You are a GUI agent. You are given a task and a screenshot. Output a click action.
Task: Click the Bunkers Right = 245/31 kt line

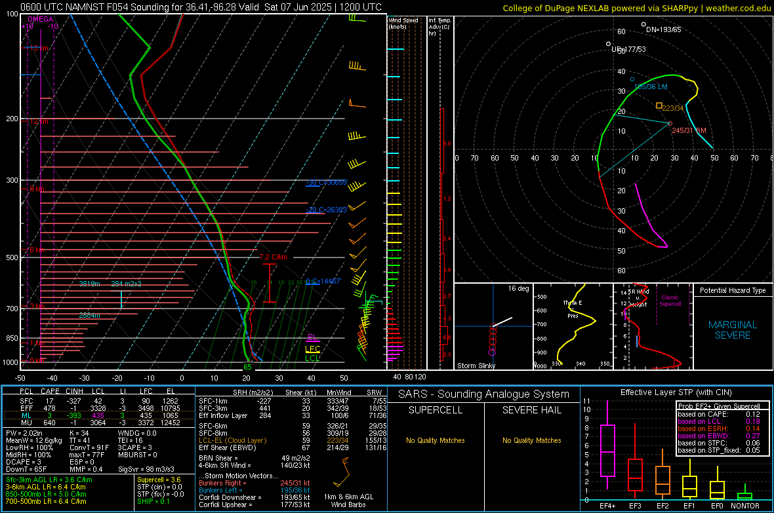point(255,483)
